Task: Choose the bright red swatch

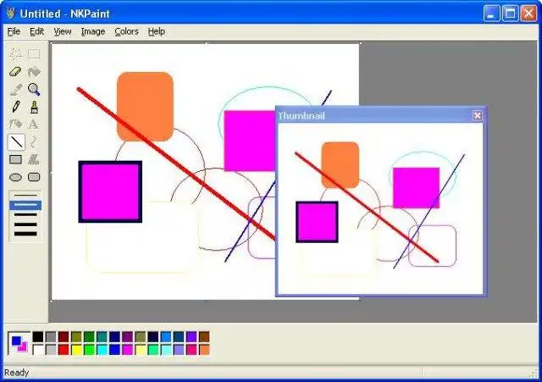Action: tap(64, 350)
